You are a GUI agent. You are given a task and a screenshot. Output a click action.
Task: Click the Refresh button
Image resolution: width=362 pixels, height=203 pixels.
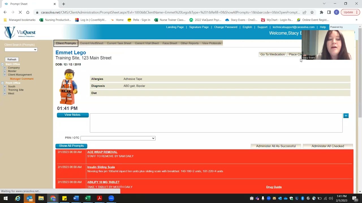click(12, 59)
